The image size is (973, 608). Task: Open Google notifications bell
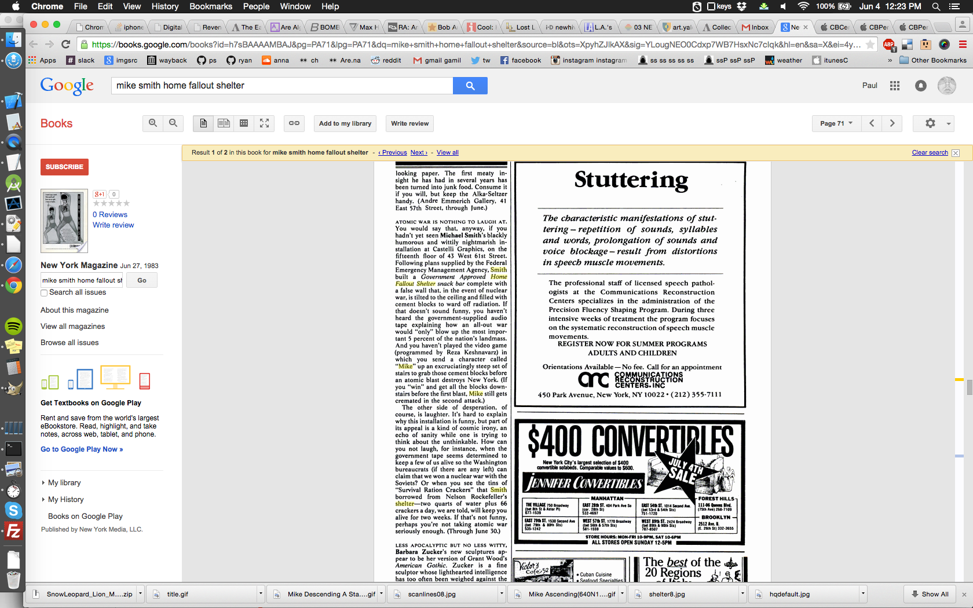point(921,86)
